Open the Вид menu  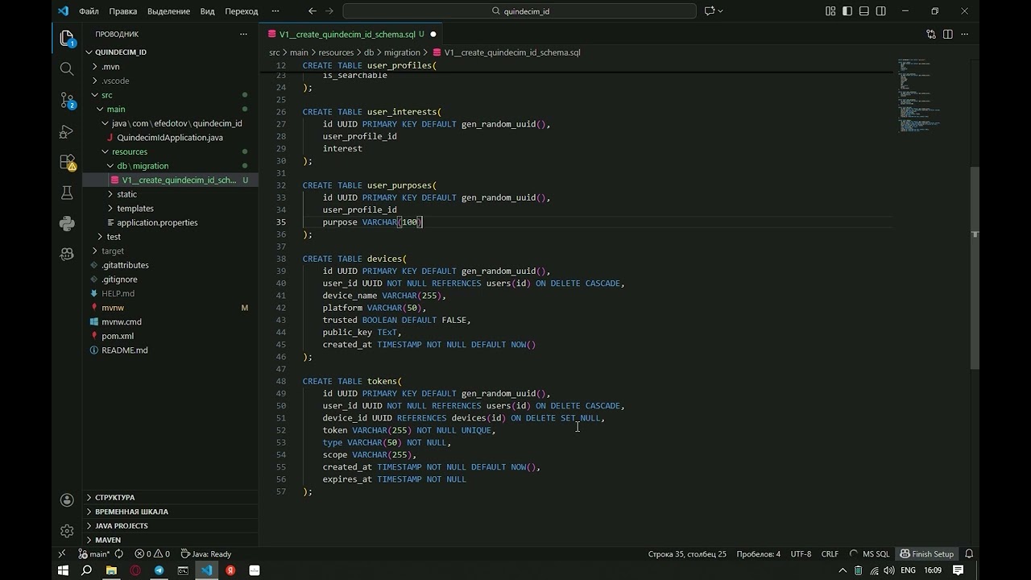tap(207, 11)
